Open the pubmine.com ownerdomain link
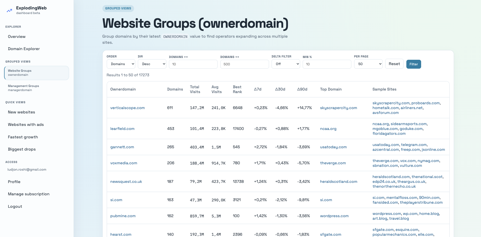The height and width of the screenshot is (237, 481). (x=123, y=216)
